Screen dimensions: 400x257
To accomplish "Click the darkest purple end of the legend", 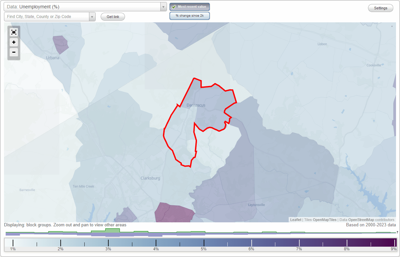I will (393, 242).
